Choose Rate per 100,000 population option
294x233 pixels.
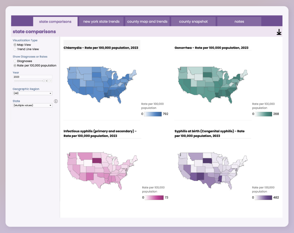pos(15,66)
